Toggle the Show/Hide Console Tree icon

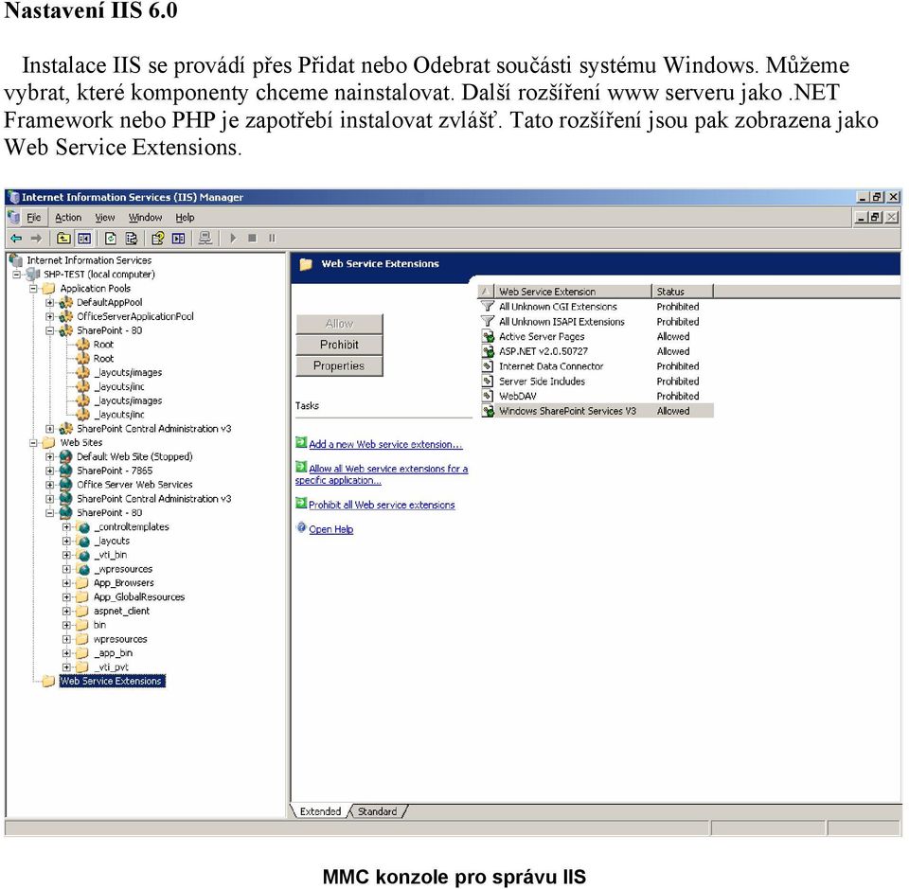tap(84, 239)
